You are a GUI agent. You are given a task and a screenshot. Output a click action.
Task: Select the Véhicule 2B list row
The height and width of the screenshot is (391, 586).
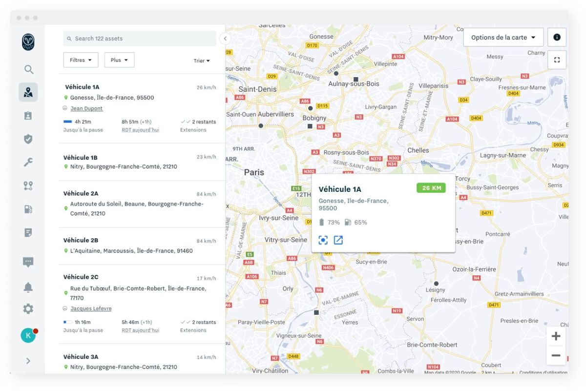coord(141,246)
